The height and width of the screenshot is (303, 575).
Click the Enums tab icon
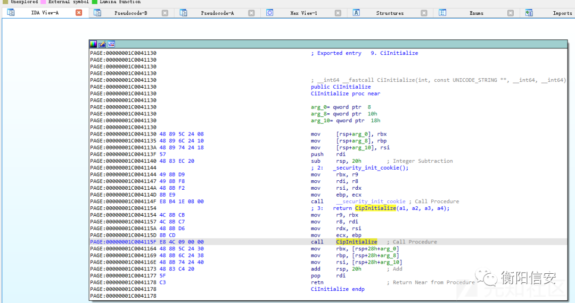click(442, 13)
